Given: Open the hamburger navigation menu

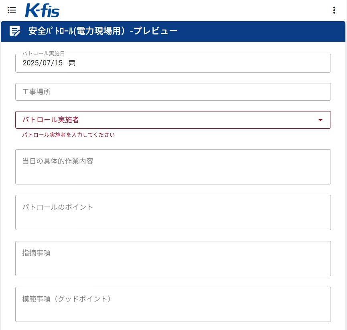Looking at the screenshot, I should pos(12,10).
